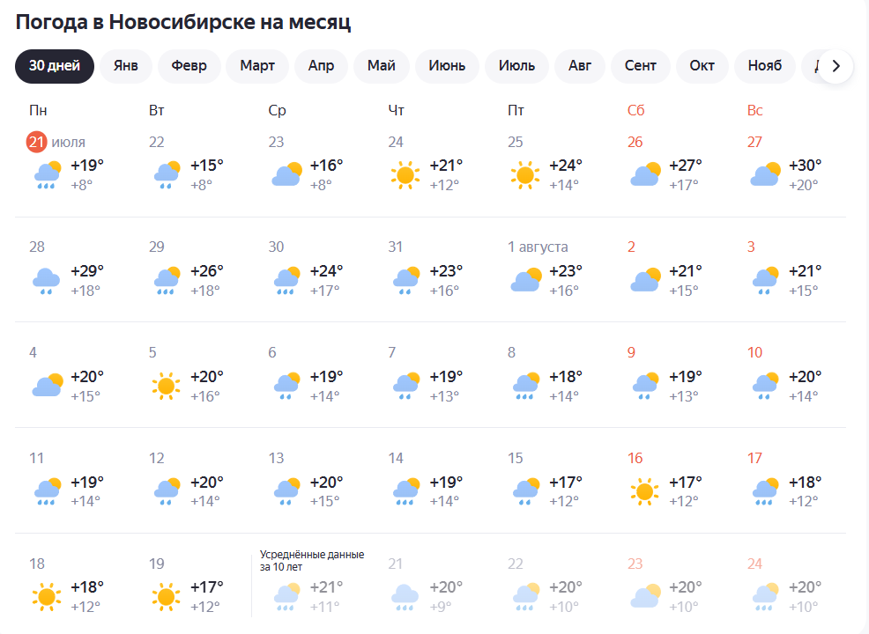
Task: Choose the Сент month tab
Action: [x=640, y=66]
